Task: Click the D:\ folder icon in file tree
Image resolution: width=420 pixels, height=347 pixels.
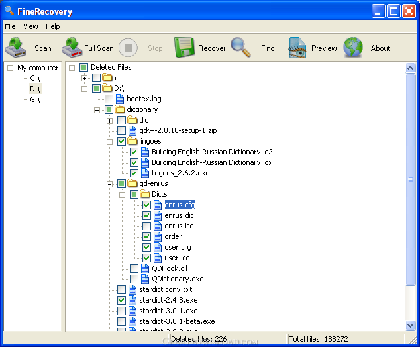Action: (107, 88)
